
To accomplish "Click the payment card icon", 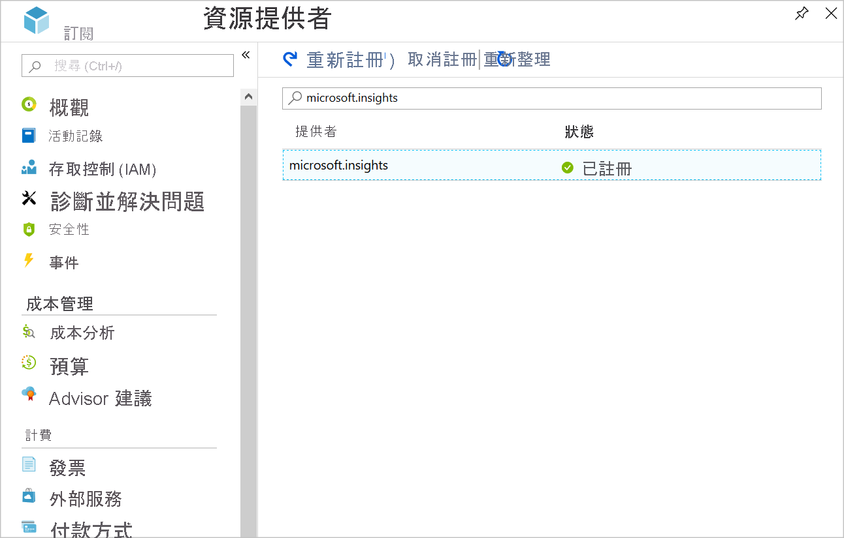I will [29, 527].
